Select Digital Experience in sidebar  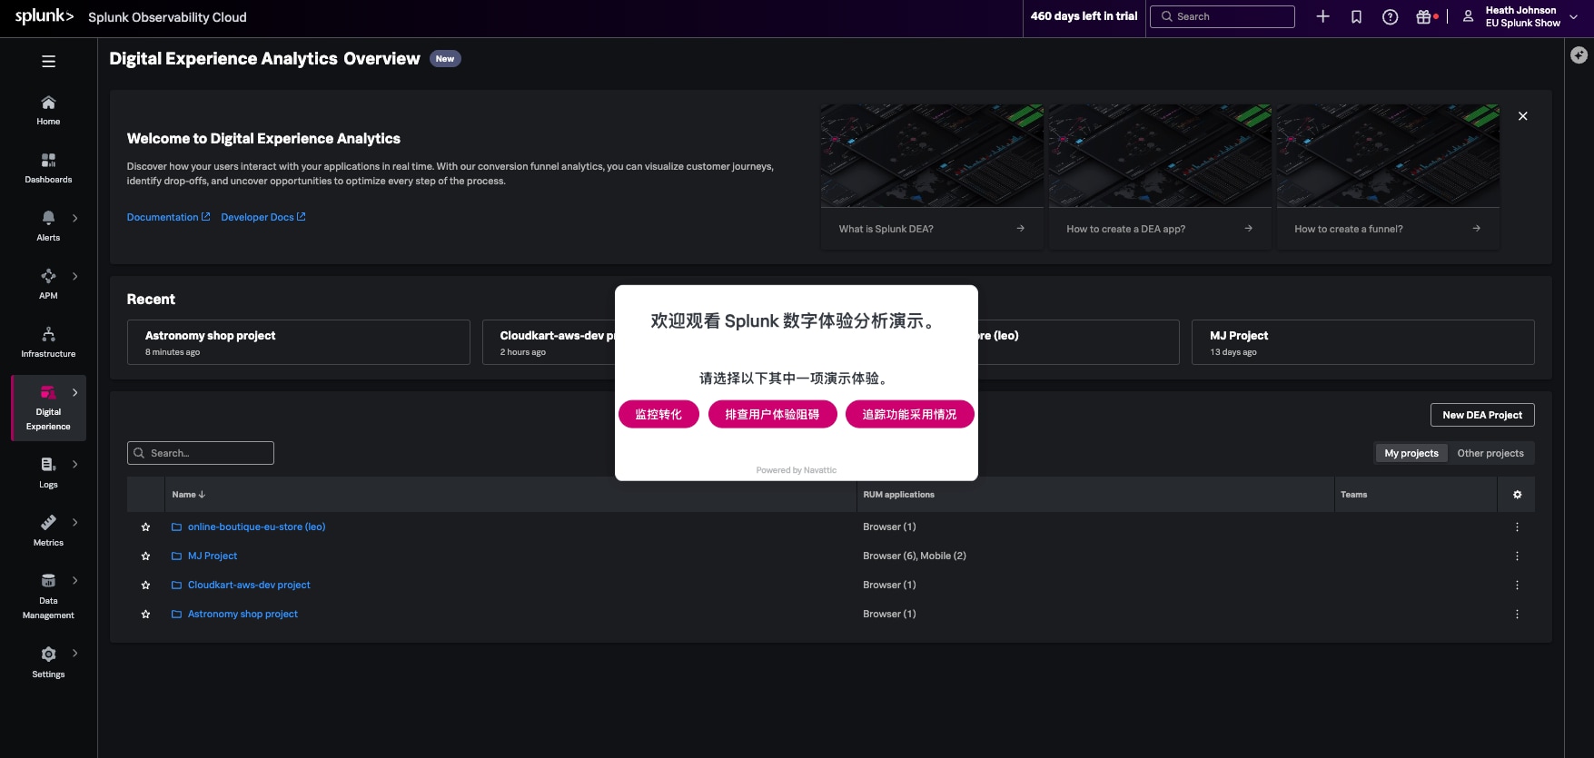[48, 409]
